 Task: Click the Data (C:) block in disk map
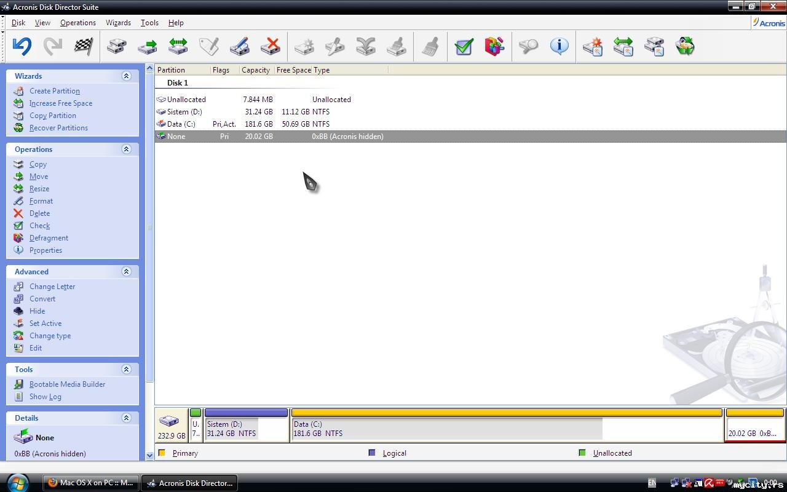point(507,425)
